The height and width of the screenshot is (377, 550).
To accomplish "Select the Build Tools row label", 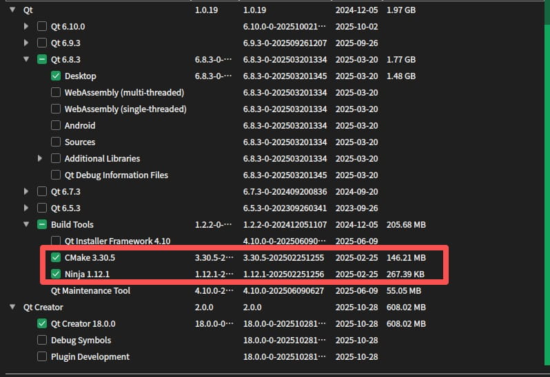I will [72, 224].
